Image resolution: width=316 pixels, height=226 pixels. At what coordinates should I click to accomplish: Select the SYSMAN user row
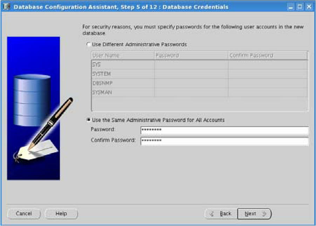pyautogui.click(x=122, y=92)
